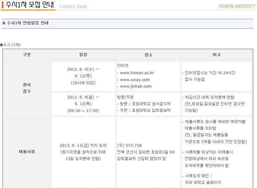This screenshot has height=188, width=257.
Task: Click 방문 : 호원대학교 원서접수처 text
Action: pos(145,104)
